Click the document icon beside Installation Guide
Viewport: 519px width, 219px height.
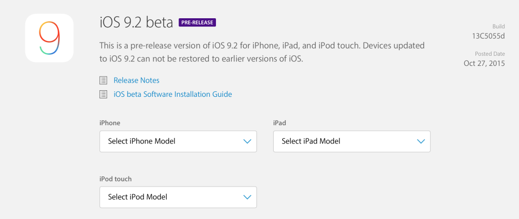tap(103, 94)
